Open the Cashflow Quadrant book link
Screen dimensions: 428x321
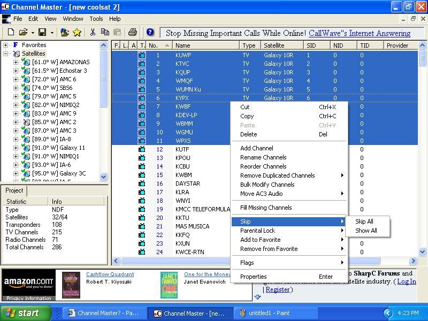(110, 274)
